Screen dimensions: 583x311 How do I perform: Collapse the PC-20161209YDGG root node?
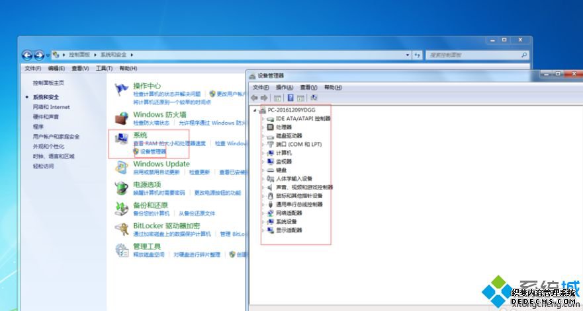255,110
